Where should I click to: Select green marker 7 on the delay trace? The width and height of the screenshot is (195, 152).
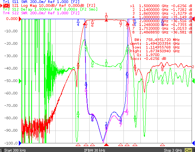point(120,67)
